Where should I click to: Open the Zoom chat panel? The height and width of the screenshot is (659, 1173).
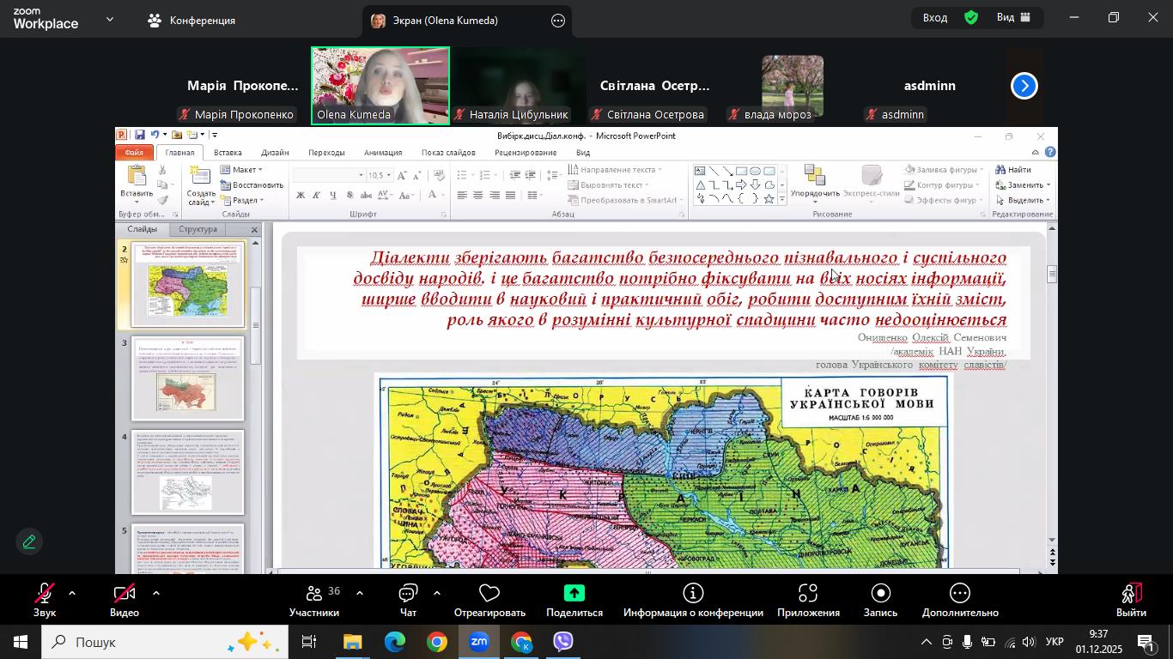[x=409, y=601]
